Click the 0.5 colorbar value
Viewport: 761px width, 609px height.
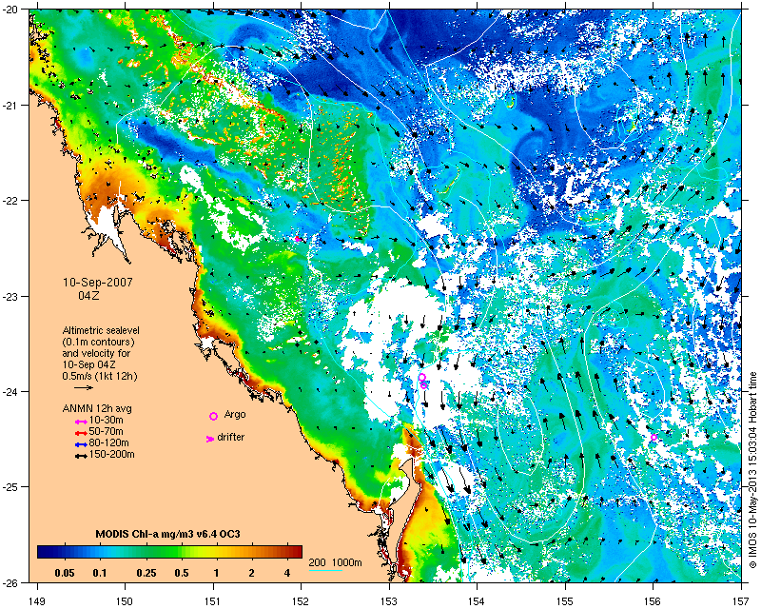[x=181, y=573]
